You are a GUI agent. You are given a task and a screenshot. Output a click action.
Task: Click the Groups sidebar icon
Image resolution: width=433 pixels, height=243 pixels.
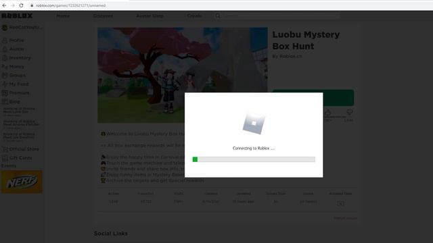(x=5, y=75)
